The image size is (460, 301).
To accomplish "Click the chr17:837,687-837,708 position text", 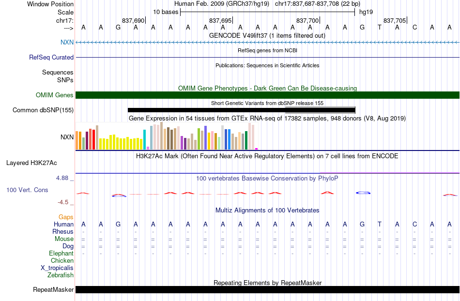I will click(x=318, y=4).
